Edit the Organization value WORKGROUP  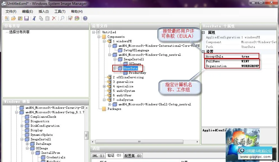click(x=250, y=66)
